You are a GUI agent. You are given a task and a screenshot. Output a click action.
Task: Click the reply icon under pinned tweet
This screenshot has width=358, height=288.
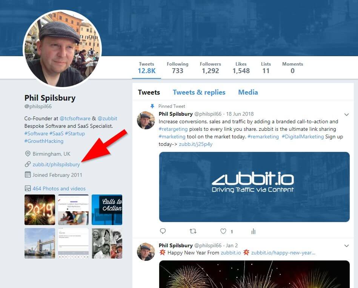click(x=163, y=231)
